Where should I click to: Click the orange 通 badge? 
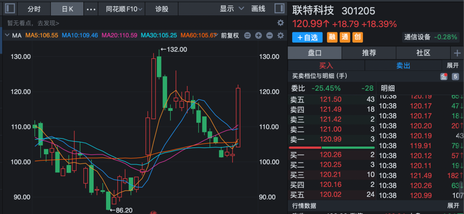(x=345, y=37)
